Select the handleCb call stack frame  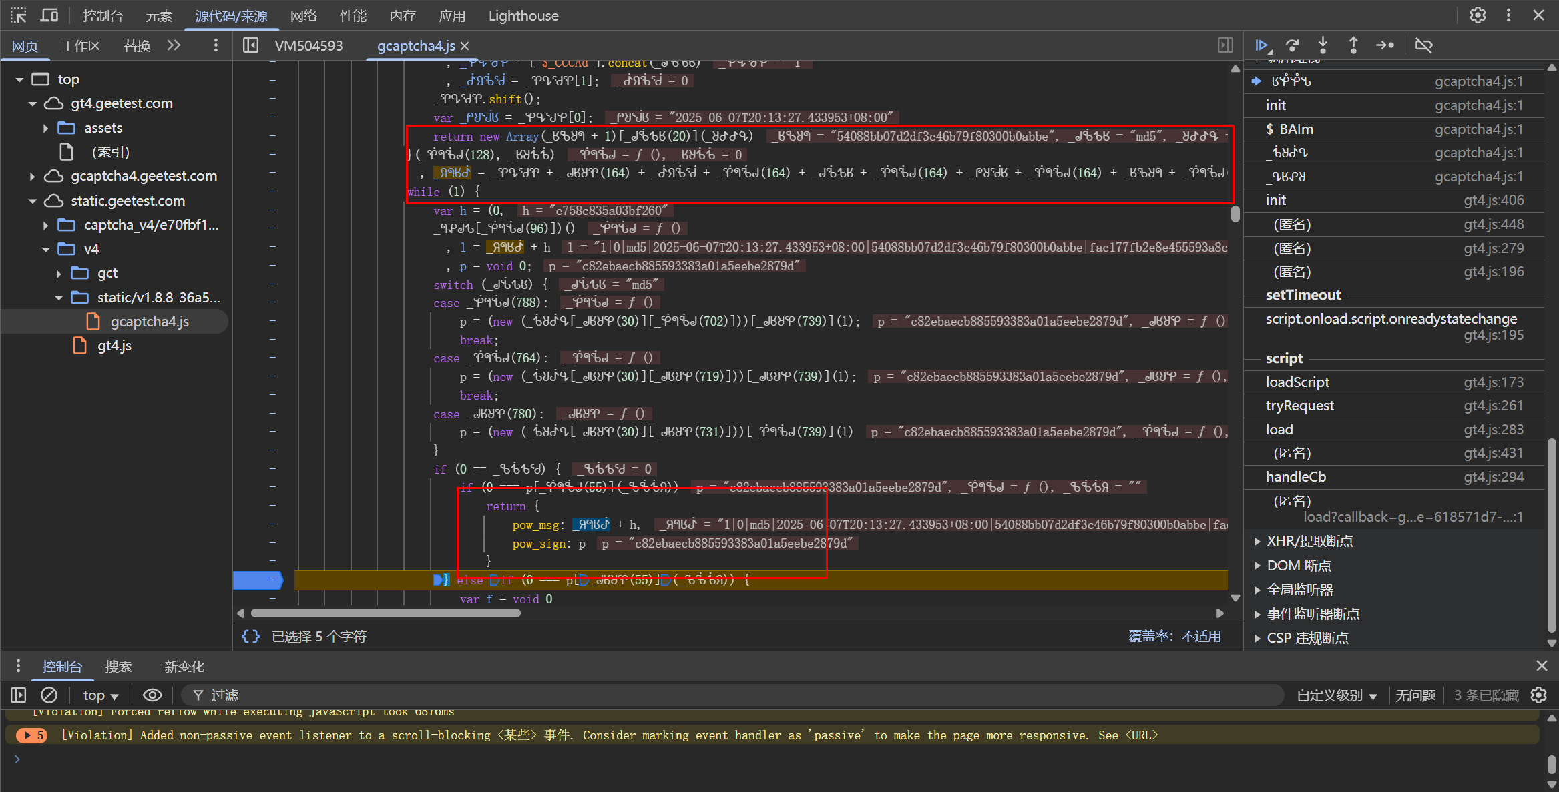click(1395, 476)
